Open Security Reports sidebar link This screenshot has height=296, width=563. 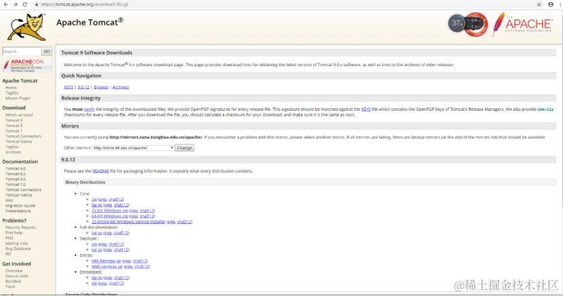pyautogui.click(x=20, y=228)
